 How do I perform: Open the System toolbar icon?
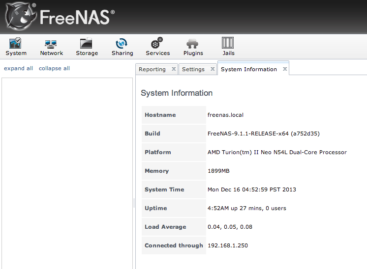(16, 47)
